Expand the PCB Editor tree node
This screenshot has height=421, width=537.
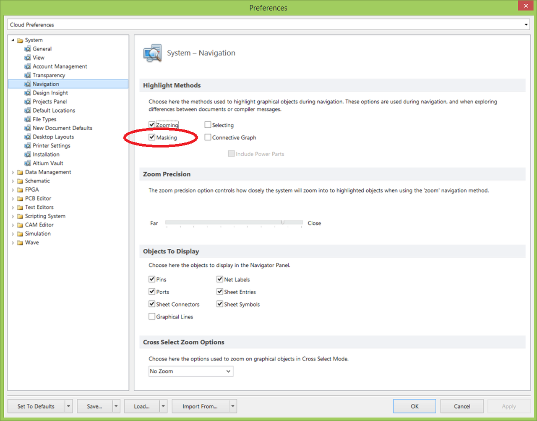tap(13, 199)
